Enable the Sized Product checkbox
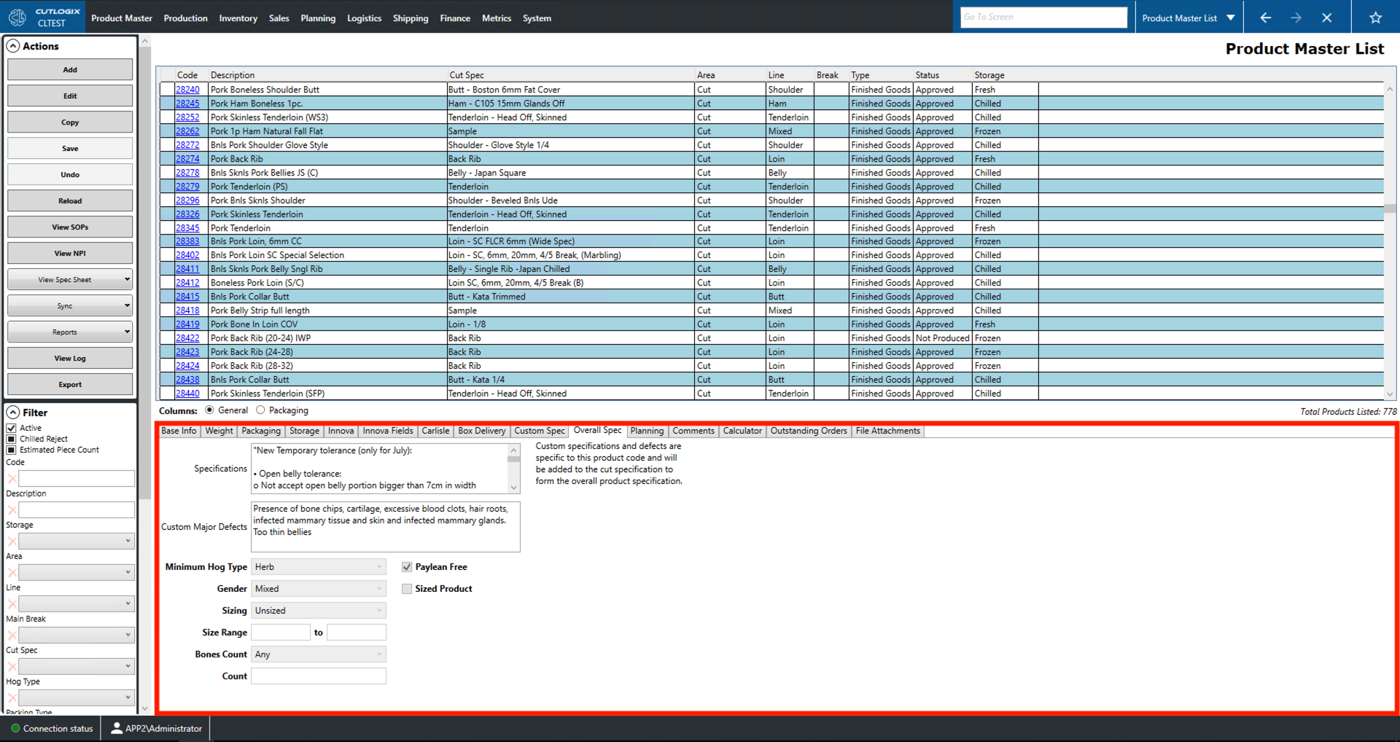Image resolution: width=1400 pixels, height=742 pixels. click(407, 588)
